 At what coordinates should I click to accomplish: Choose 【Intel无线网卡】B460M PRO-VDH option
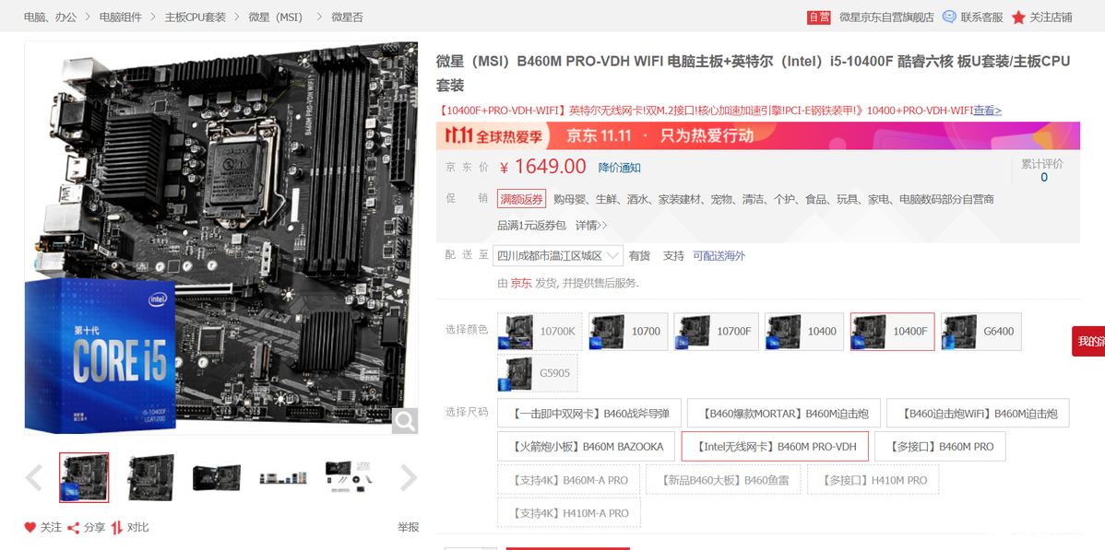(775, 447)
